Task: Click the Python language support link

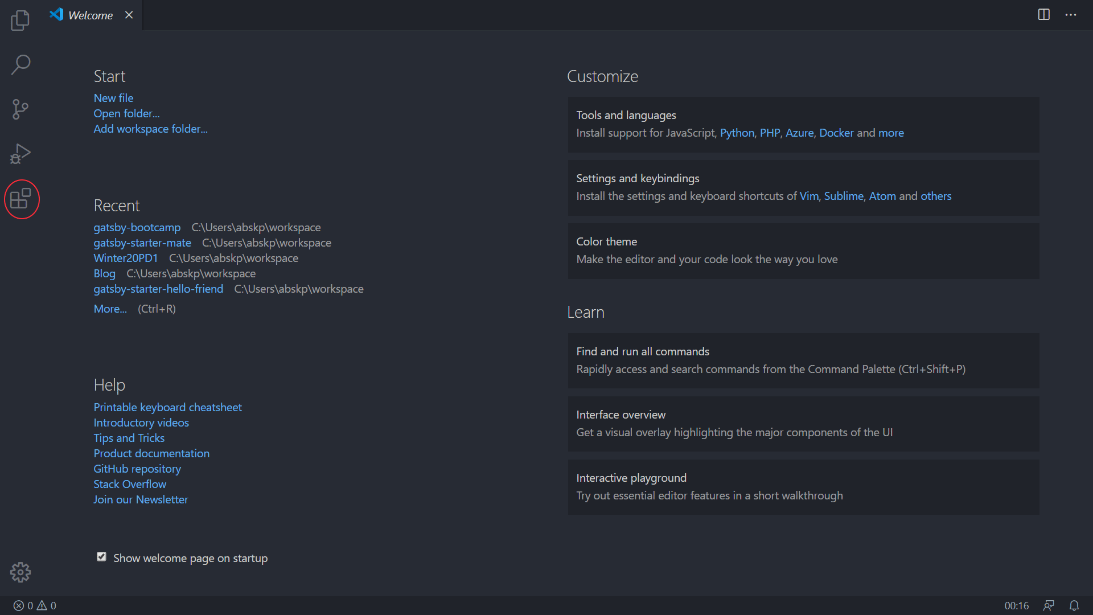Action: (737, 133)
